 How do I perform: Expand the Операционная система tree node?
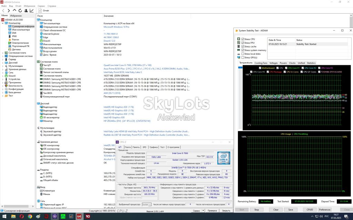[3, 56]
